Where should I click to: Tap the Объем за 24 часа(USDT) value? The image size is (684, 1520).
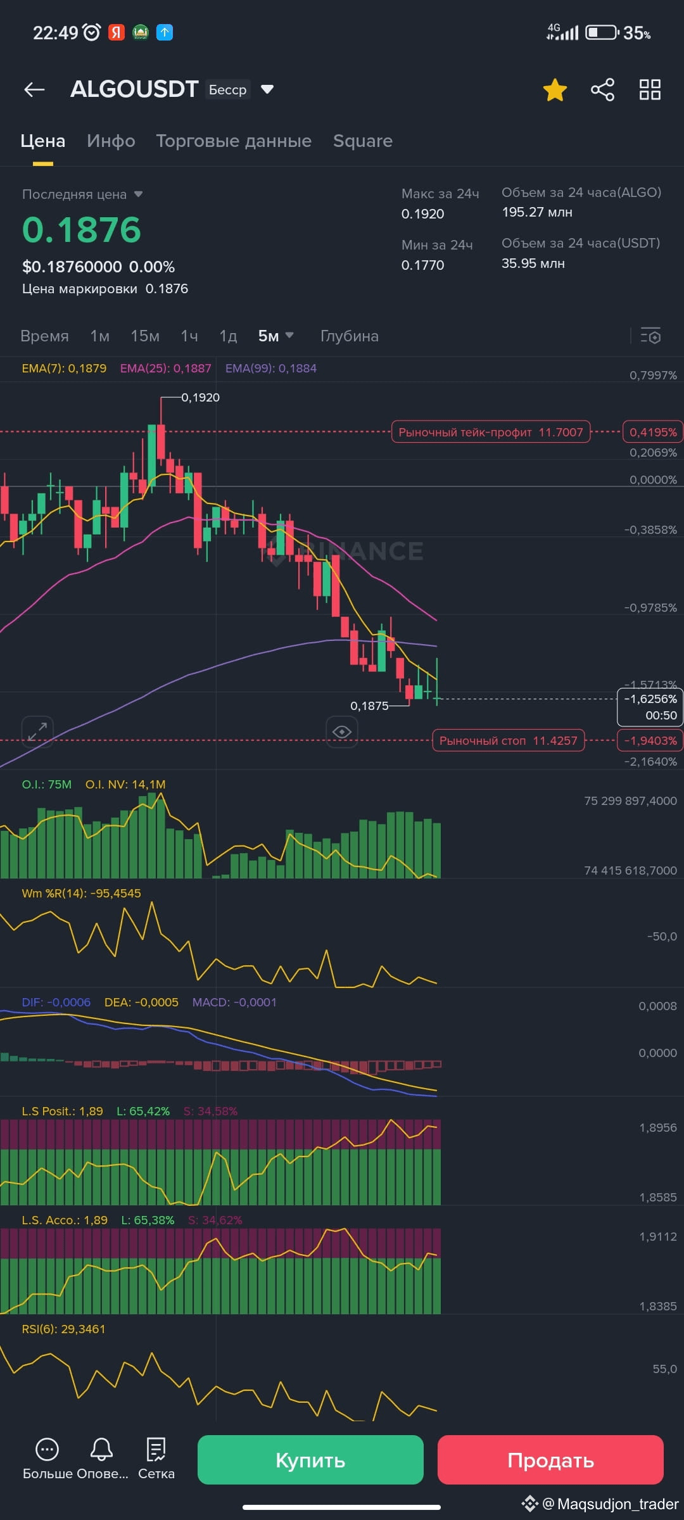tap(533, 263)
